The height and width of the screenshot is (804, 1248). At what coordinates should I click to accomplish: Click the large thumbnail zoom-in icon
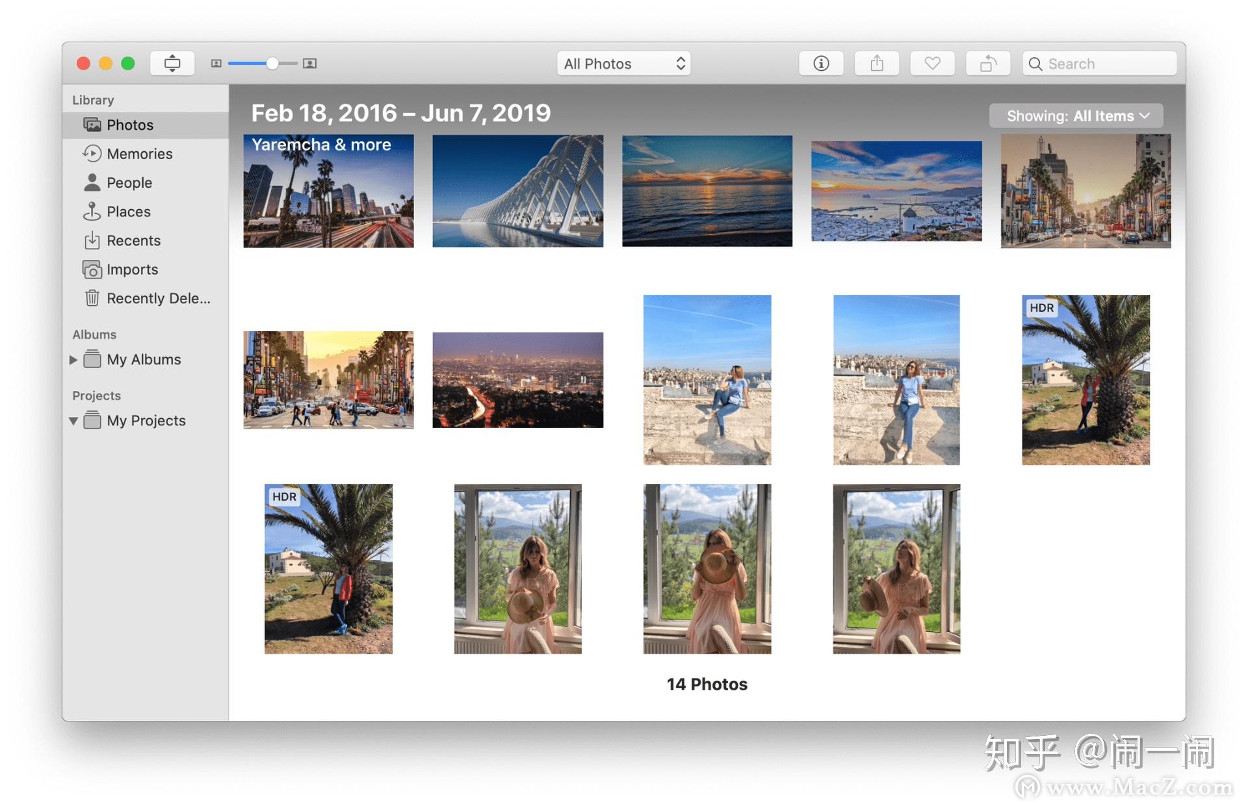click(x=310, y=64)
